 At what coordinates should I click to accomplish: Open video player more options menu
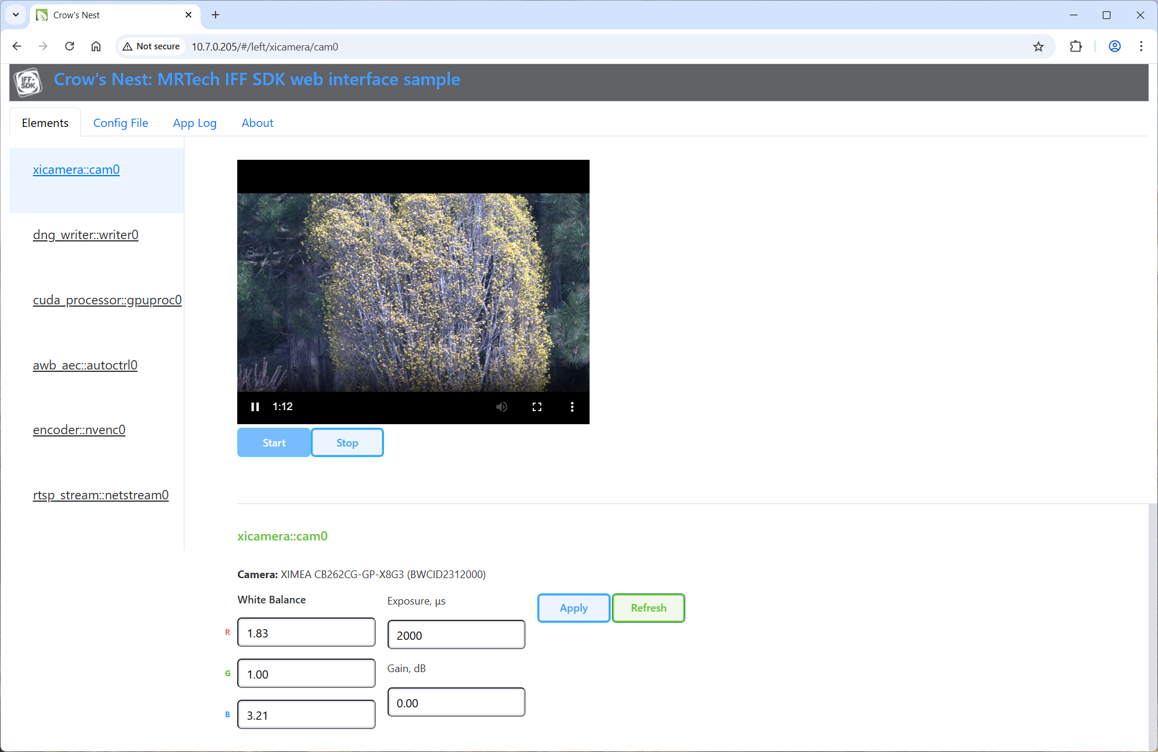pos(572,407)
